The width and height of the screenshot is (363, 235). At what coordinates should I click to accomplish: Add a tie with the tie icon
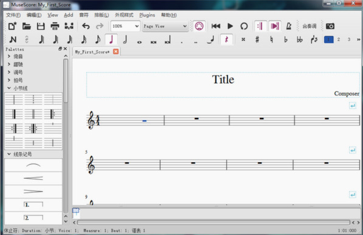pyautogui.click(x=210, y=40)
